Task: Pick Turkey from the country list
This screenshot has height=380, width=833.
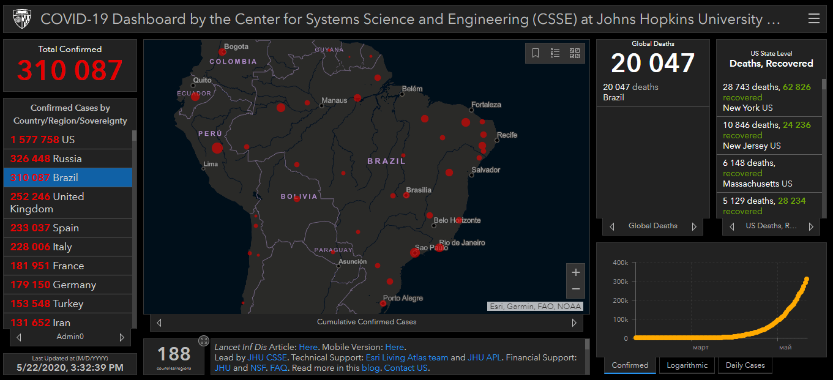Action: coord(68,304)
